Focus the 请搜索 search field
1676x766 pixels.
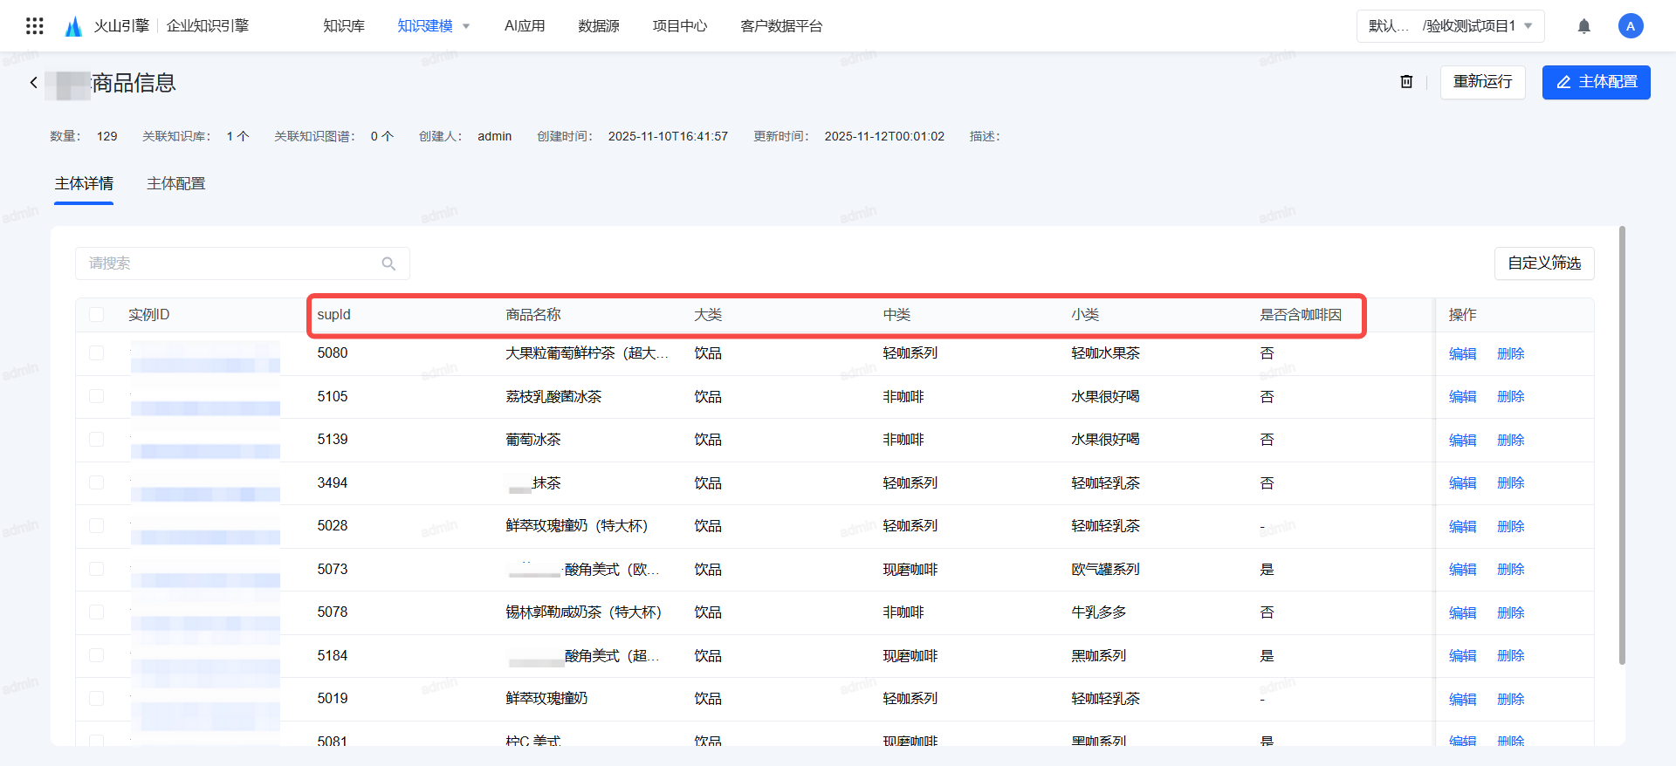coord(227,263)
